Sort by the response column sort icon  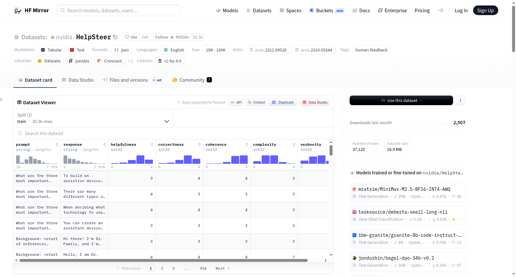104,144
